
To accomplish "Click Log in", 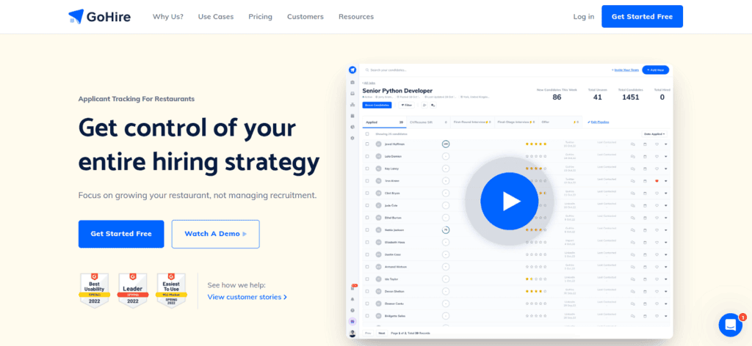I will [x=584, y=17].
